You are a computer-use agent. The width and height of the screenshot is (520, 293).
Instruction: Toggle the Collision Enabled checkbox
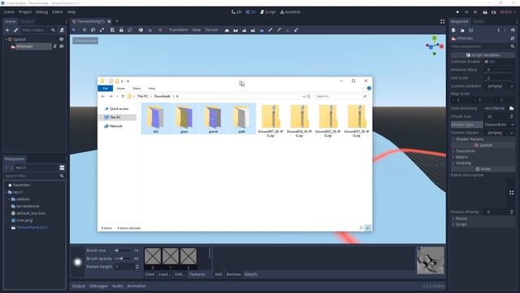click(486, 62)
